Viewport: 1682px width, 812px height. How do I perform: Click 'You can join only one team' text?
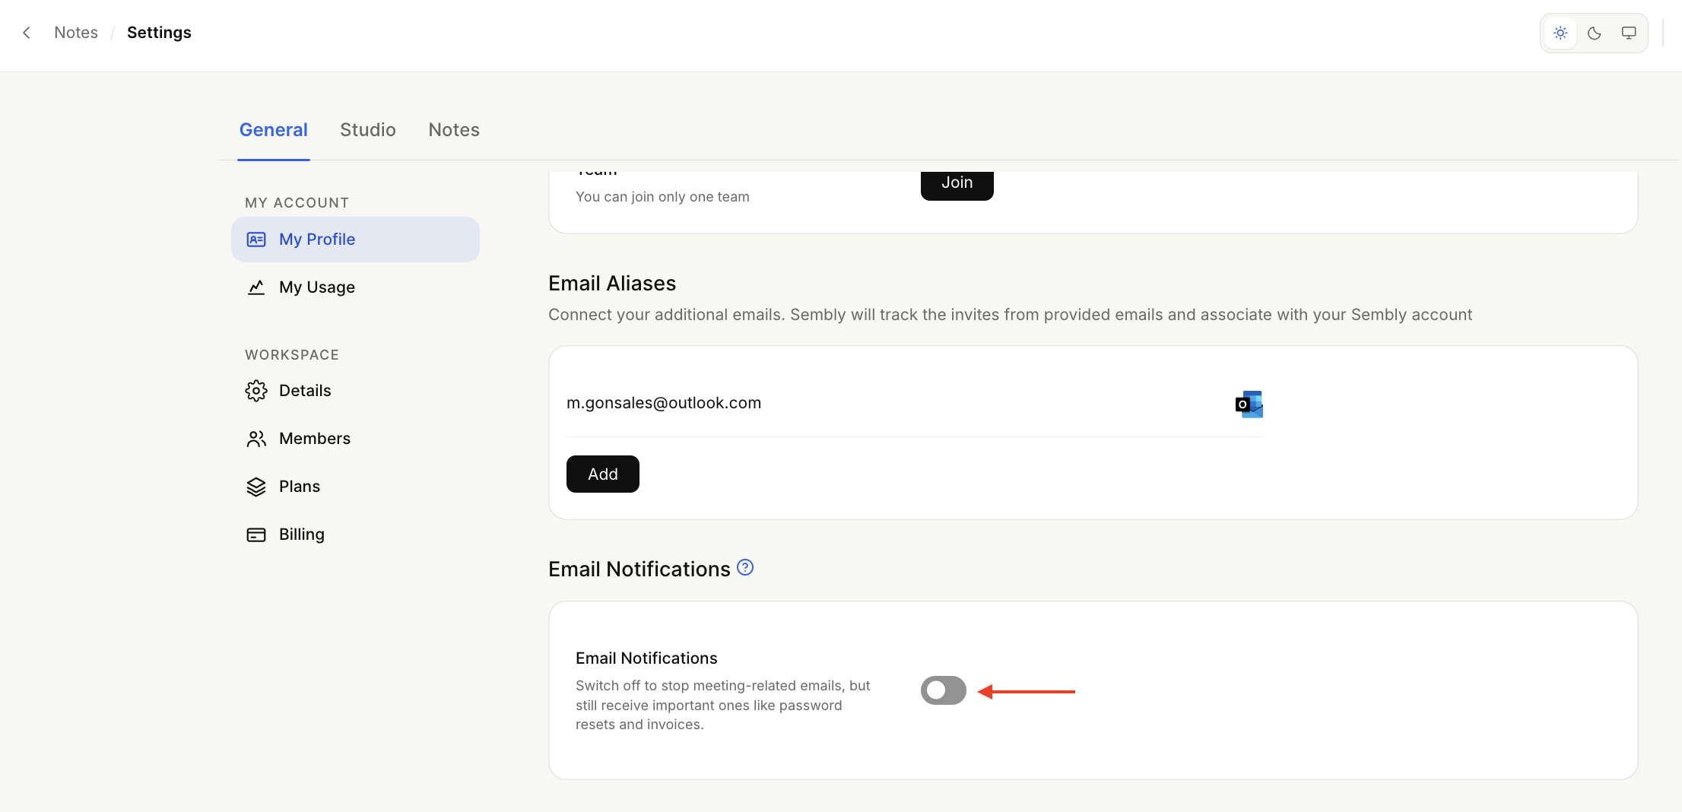662,197
